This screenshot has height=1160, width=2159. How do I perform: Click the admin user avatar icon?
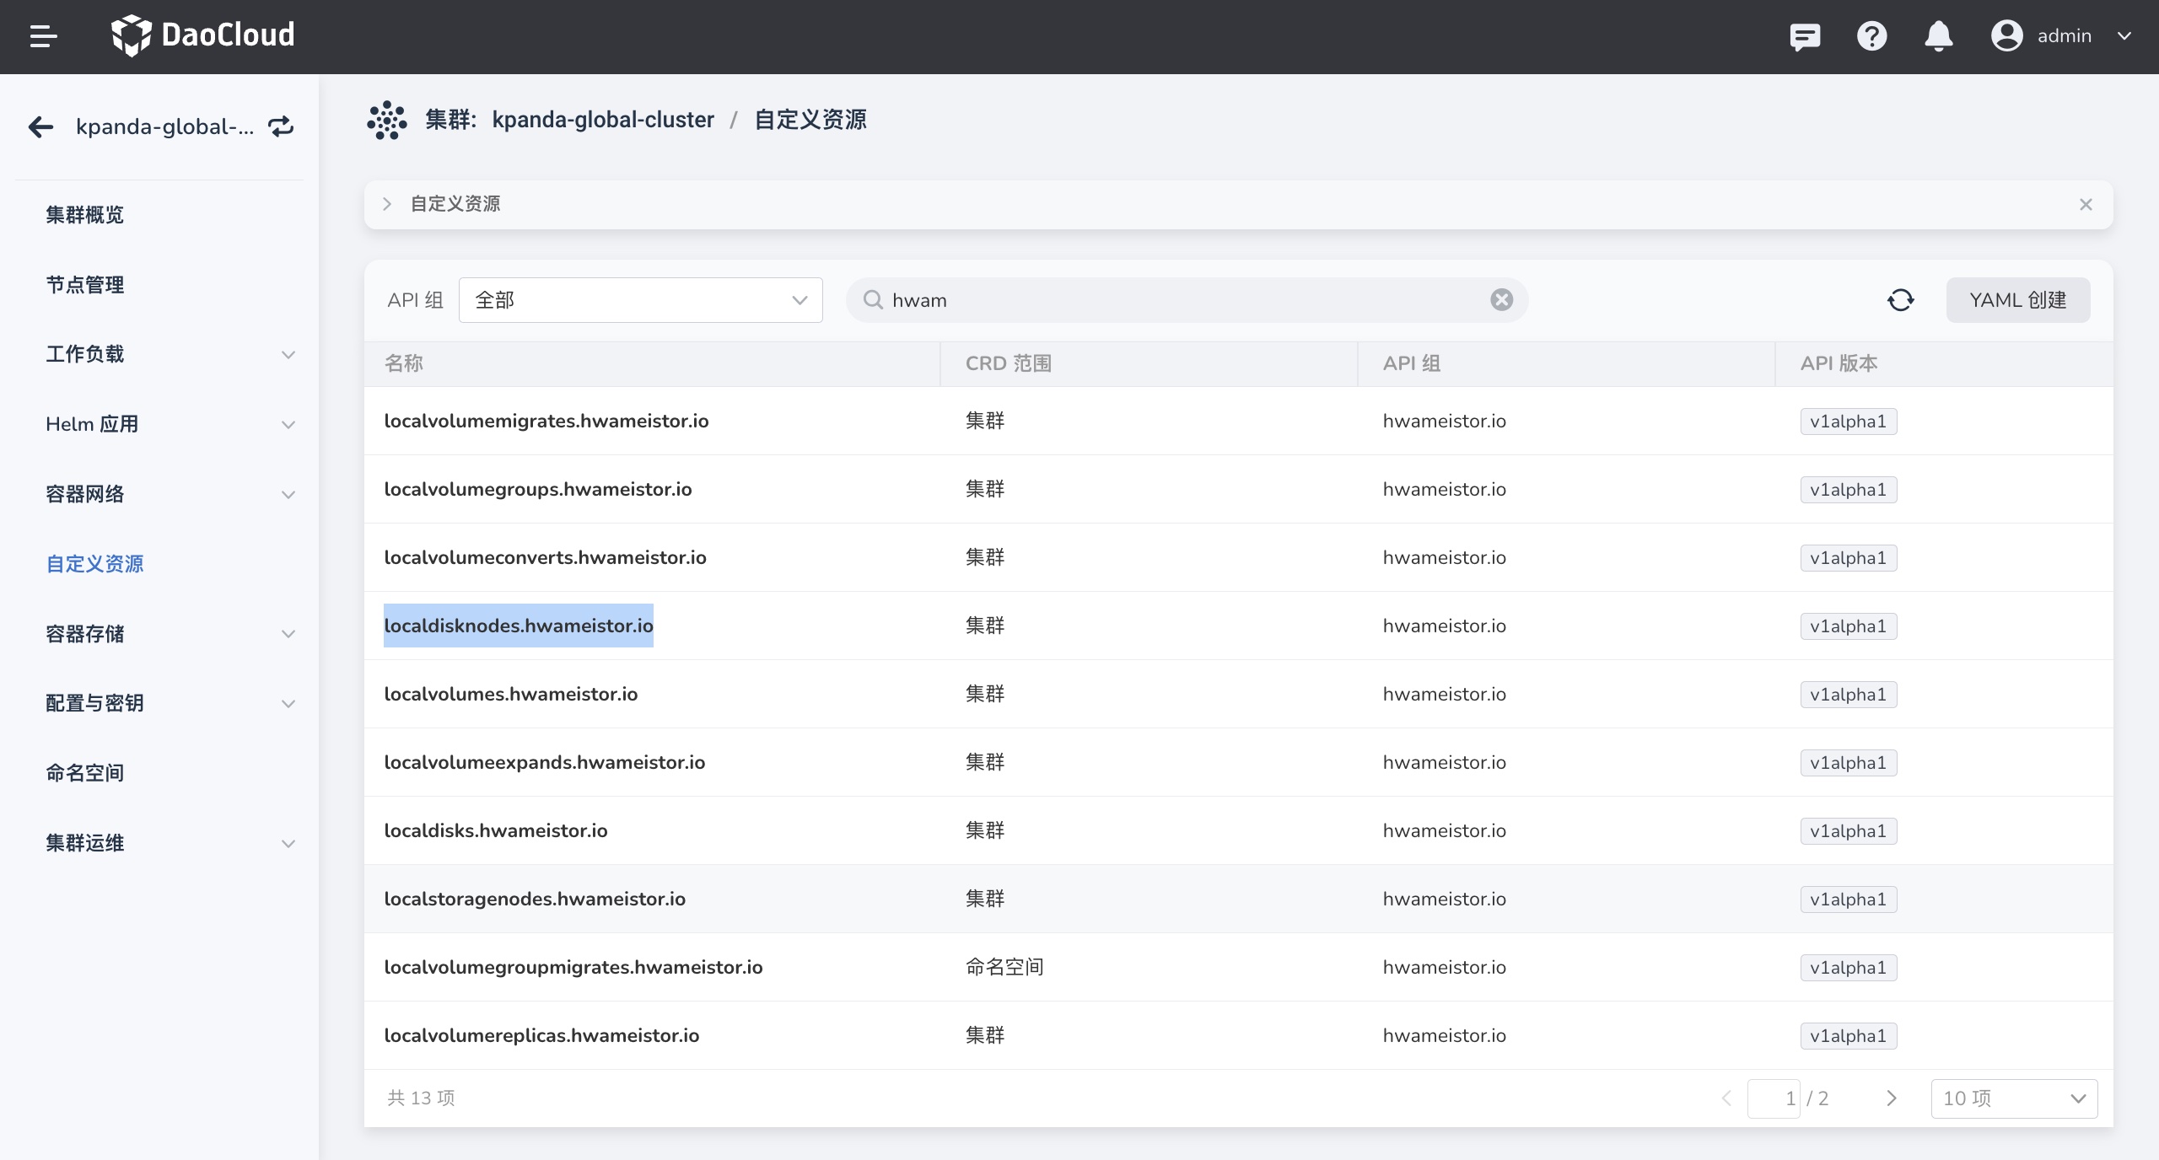pyautogui.click(x=2007, y=36)
